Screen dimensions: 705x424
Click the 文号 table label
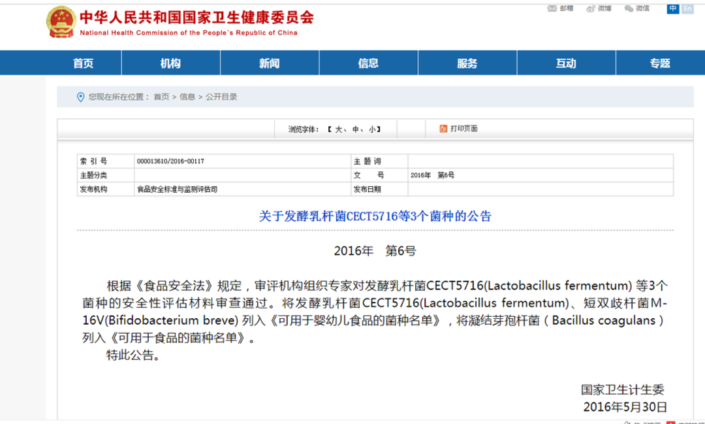pyautogui.click(x=369, y=175)
